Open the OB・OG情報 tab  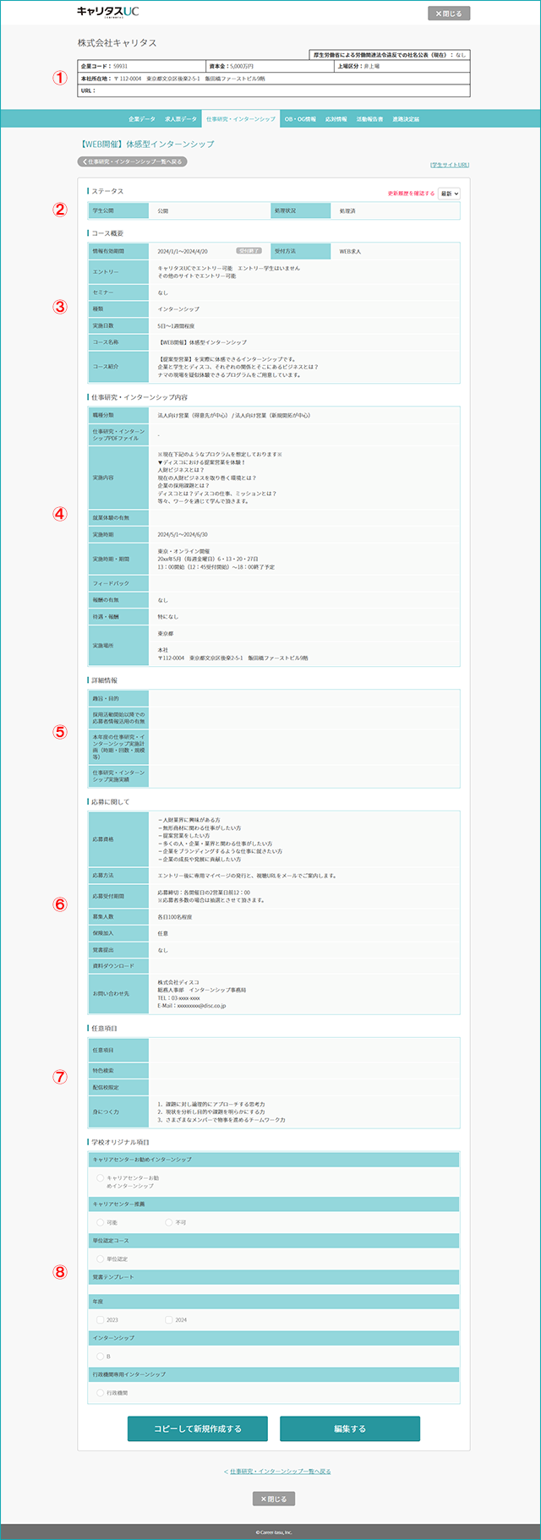point(300,119)
